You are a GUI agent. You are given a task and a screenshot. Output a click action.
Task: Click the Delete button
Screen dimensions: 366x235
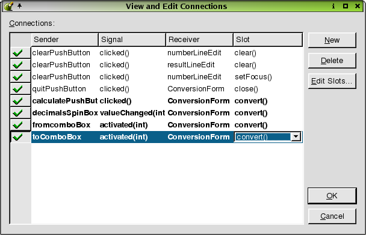332,61
